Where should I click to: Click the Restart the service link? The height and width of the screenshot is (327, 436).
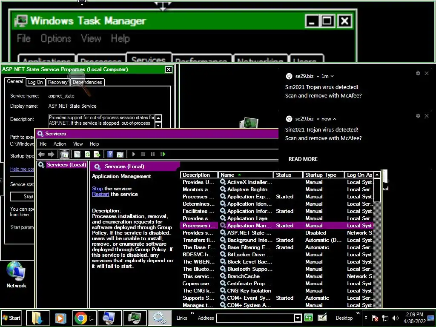coord(100,194)
